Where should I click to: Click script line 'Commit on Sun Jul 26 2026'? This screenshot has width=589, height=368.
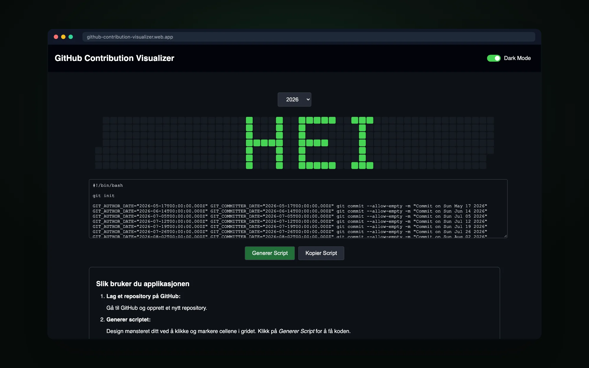point(290,232)
